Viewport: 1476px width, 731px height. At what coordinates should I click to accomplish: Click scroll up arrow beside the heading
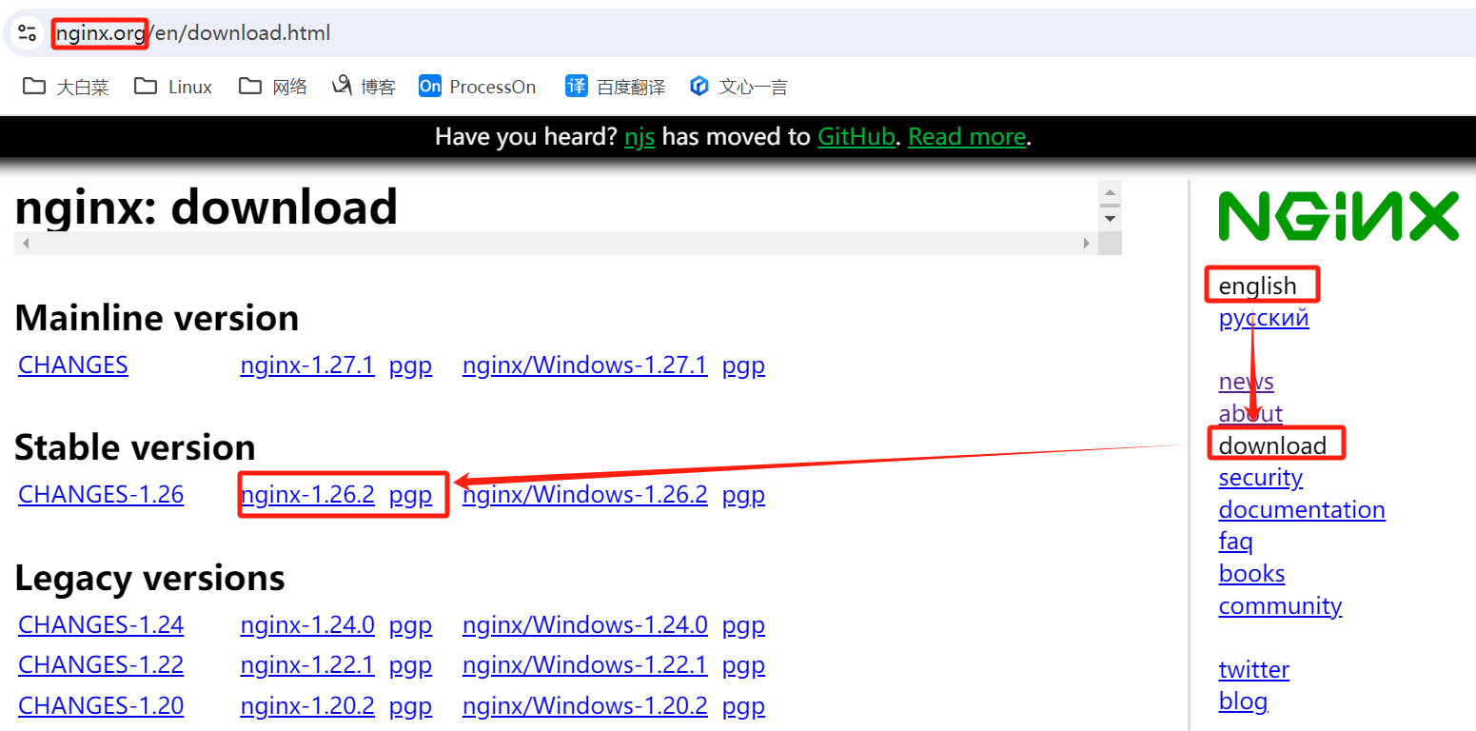(1110, 192)
